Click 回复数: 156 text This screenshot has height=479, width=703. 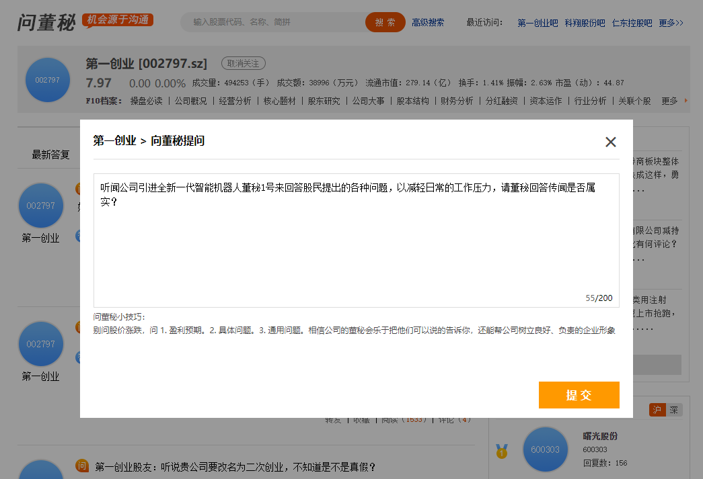point(605,463)
